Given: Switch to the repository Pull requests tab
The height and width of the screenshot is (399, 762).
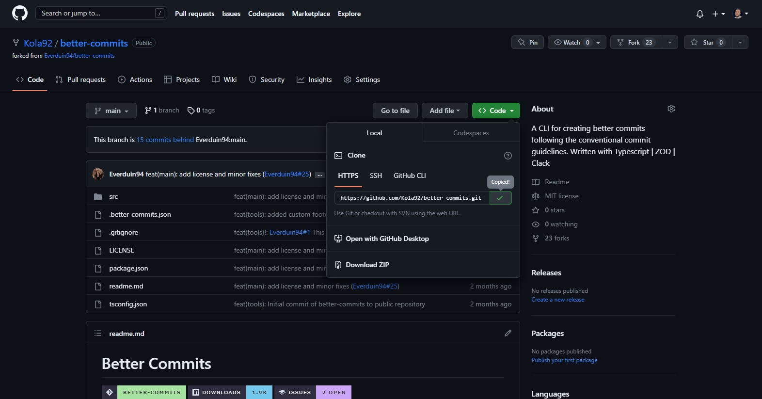Looking at the screenshot, I should 80,80.
